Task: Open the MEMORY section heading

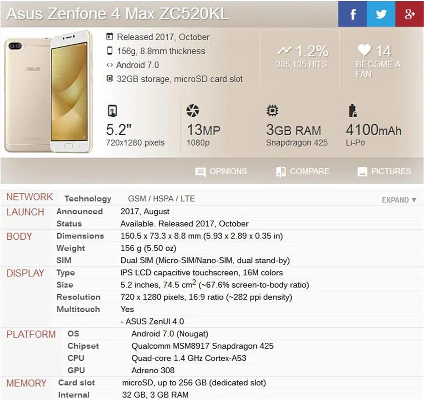Action: [26, 383]
